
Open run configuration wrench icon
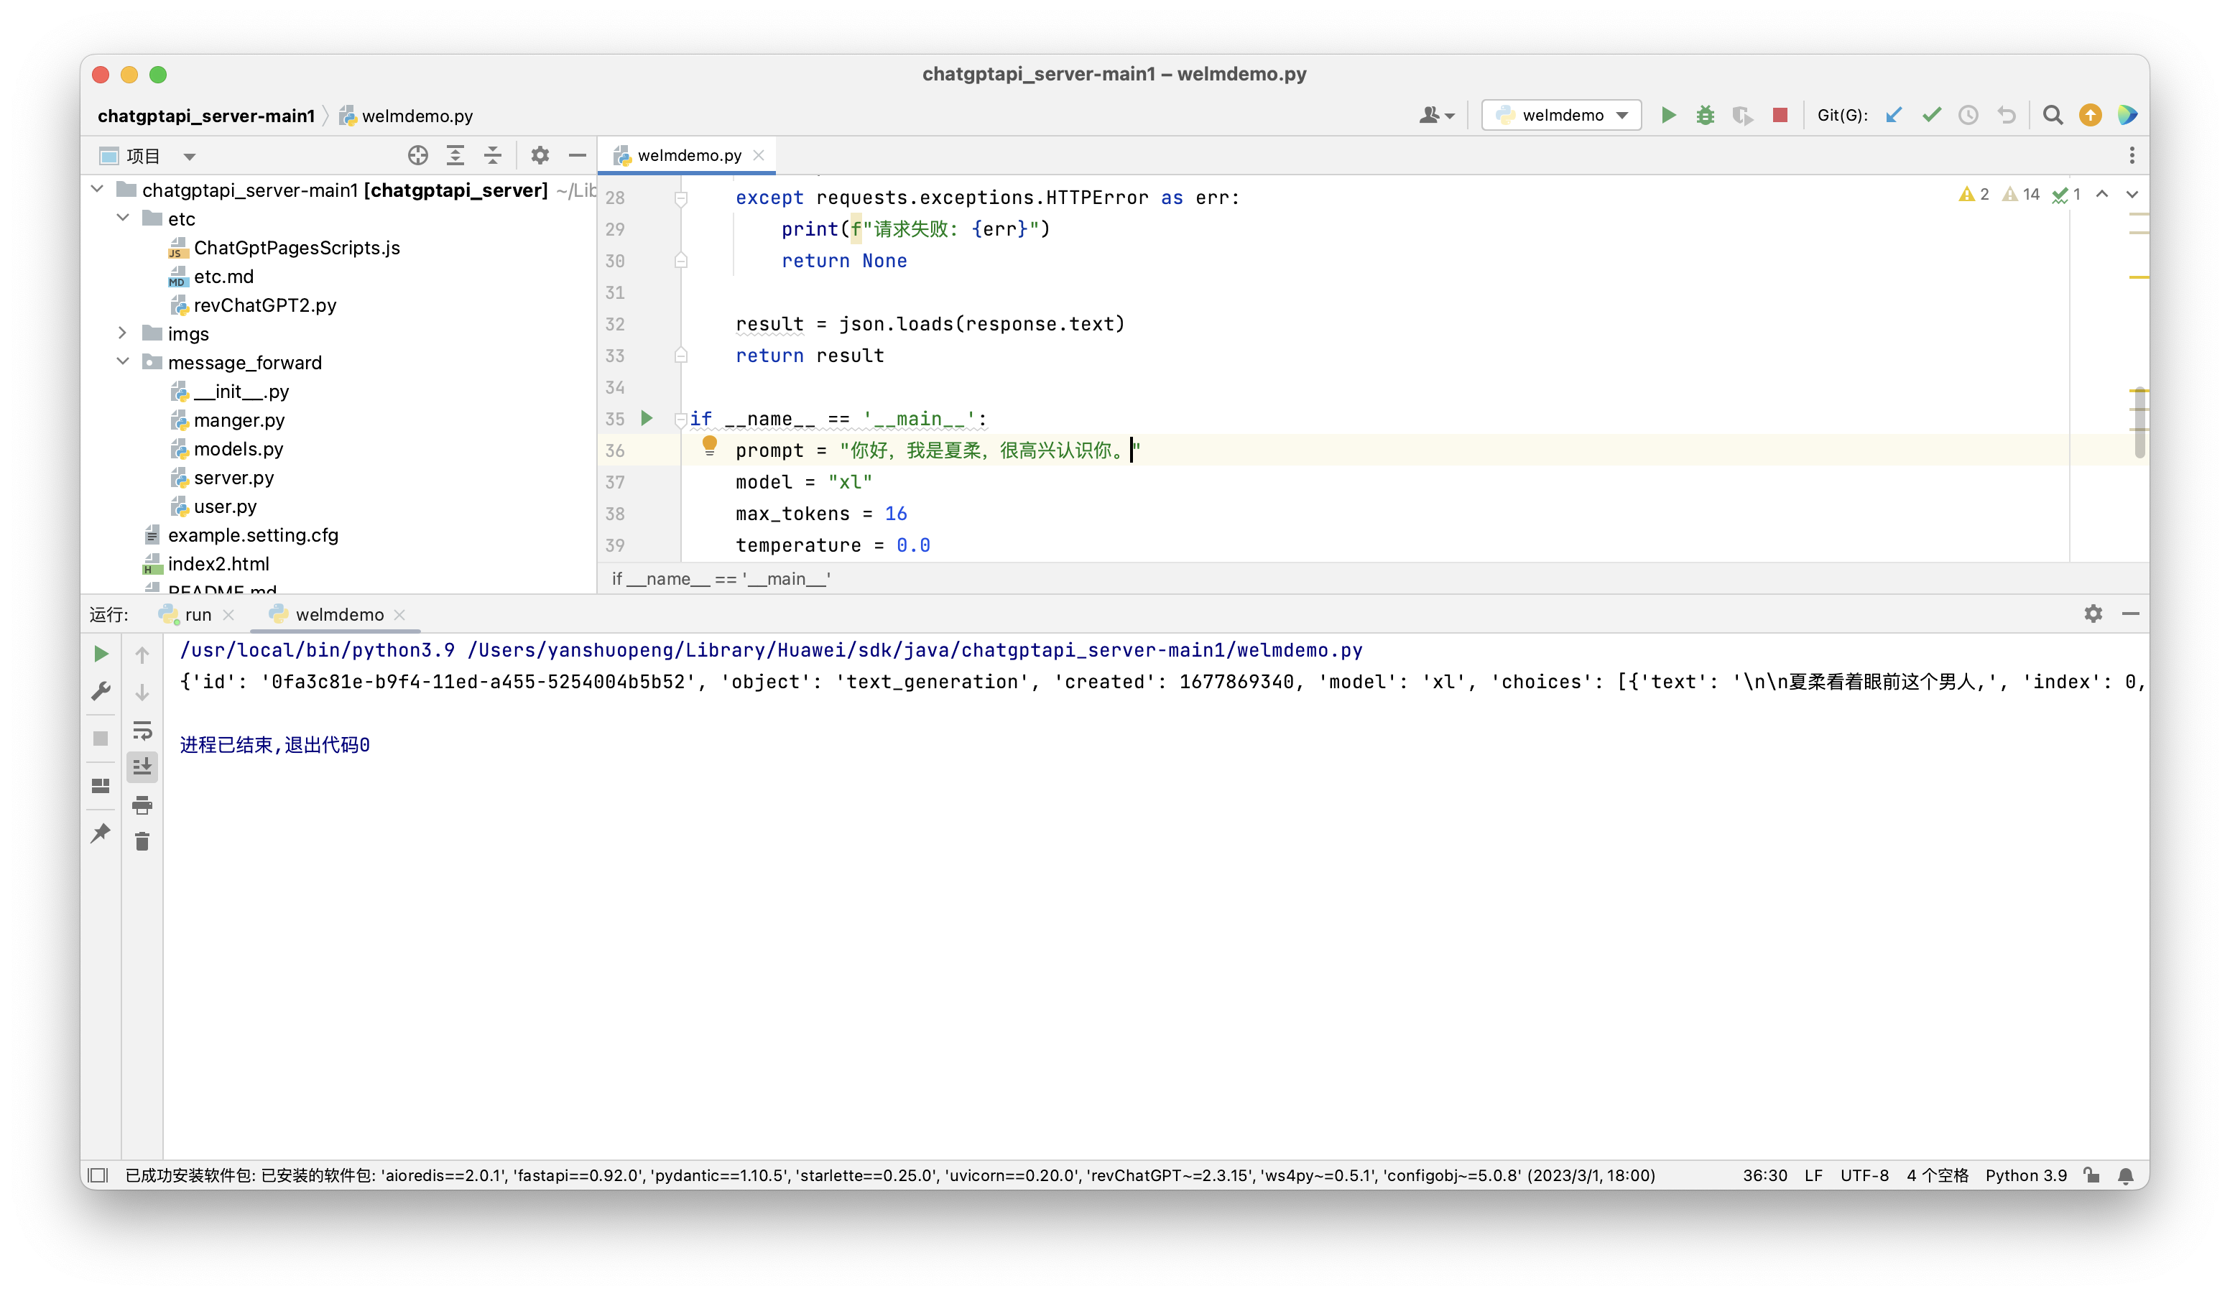101,691
